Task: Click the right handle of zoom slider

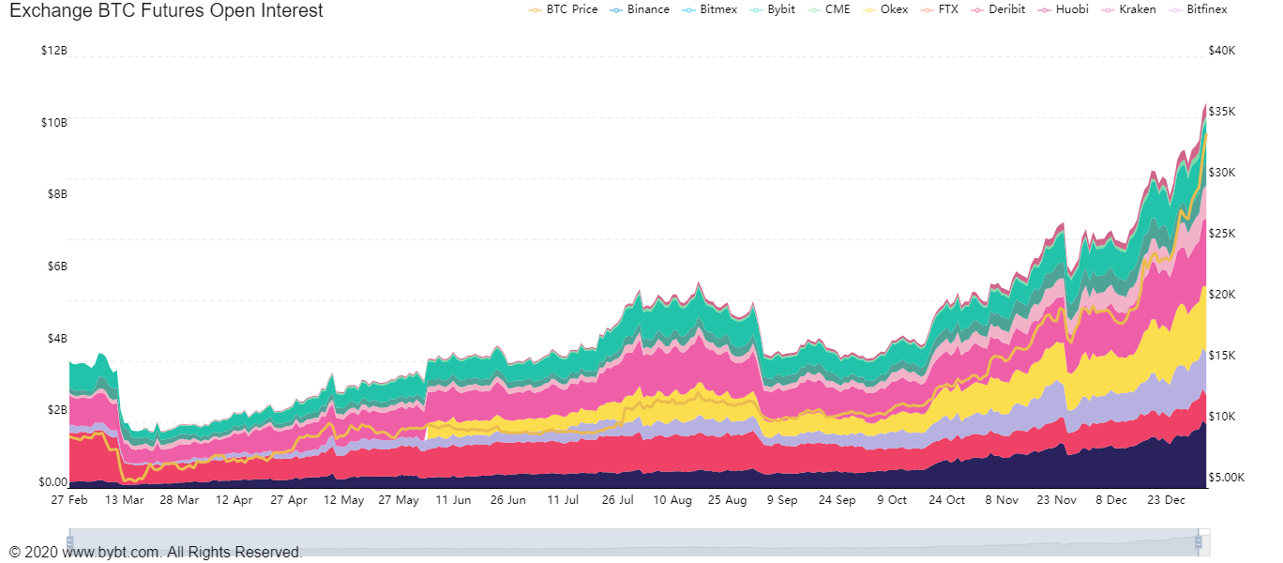Action: pyautogui.click(x=1199, y=541)
